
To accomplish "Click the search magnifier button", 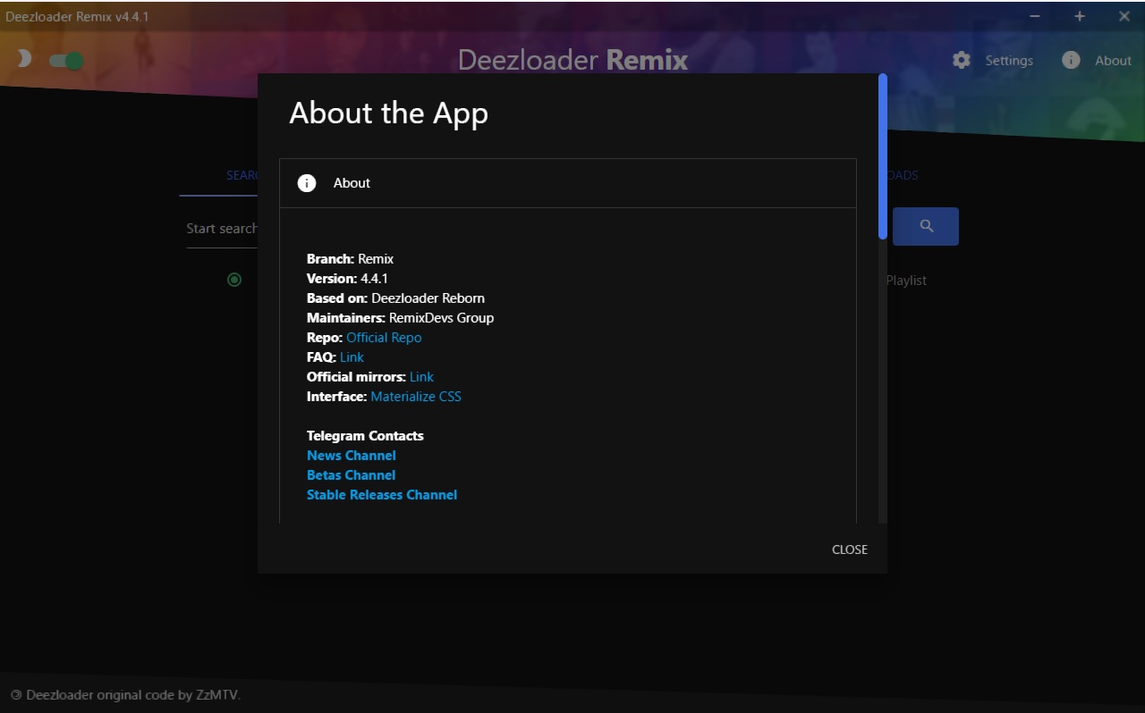I will click(x=926, y=226).
